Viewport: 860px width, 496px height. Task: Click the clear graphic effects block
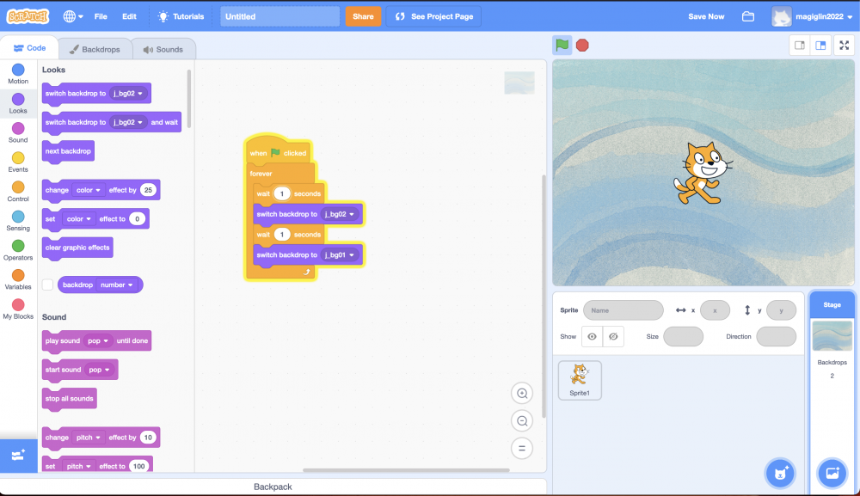pyautogui.click(x=77, y=248)
